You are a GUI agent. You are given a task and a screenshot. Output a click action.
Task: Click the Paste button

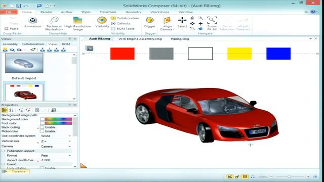(12, 29)
